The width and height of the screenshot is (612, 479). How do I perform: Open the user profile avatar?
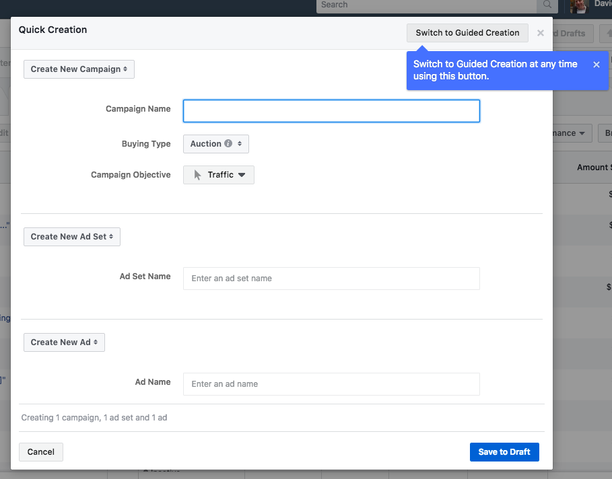(580, 5)
